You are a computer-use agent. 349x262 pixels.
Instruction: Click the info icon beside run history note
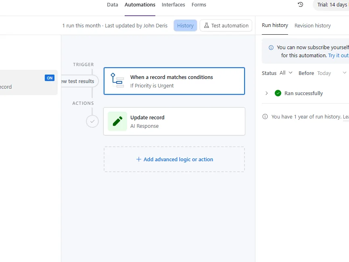point(265,116)
